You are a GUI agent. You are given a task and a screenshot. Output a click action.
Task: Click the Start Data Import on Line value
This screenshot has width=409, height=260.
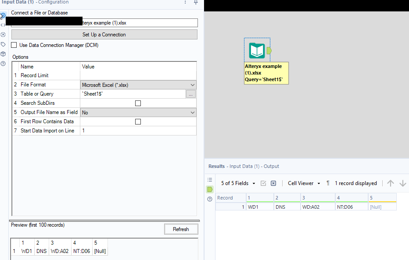point(138,131)
